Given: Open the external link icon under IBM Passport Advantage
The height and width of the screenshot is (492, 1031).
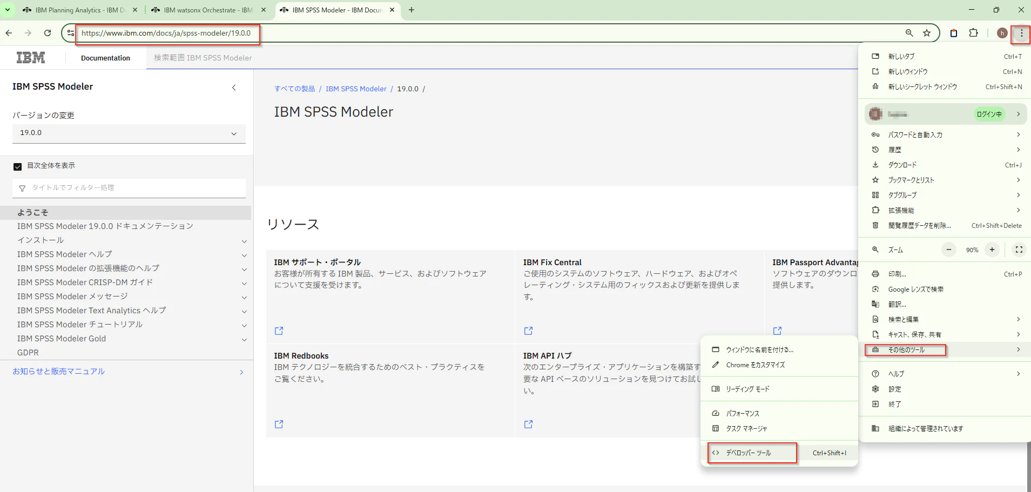Looking at the screenshot, I should [777, 331].
